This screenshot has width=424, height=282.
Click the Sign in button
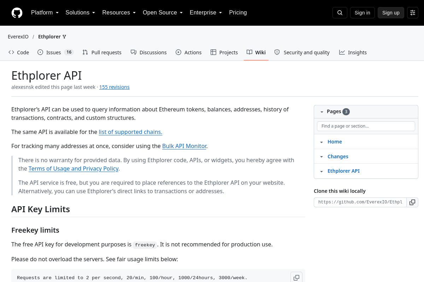point(363,13)
